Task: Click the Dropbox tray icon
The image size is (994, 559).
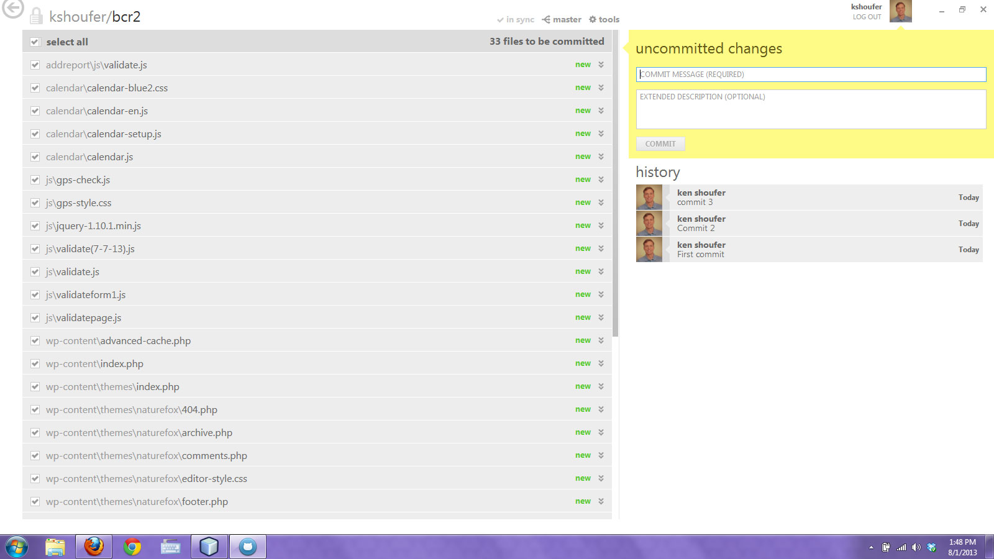Action: 931,547
